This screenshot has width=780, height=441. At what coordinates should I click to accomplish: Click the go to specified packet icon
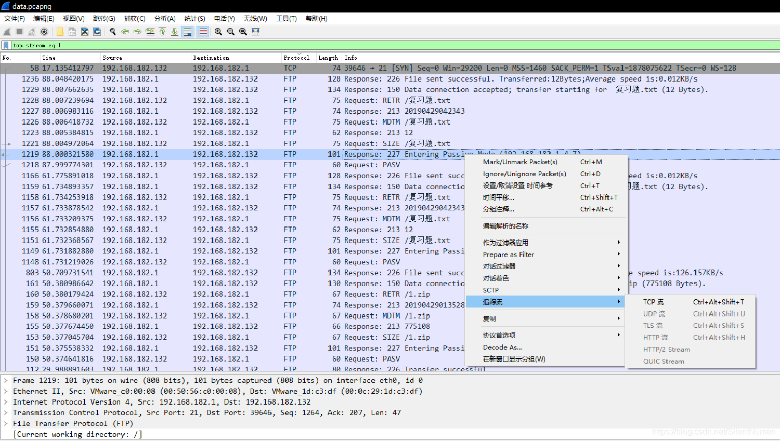click(x=150, y=32)
